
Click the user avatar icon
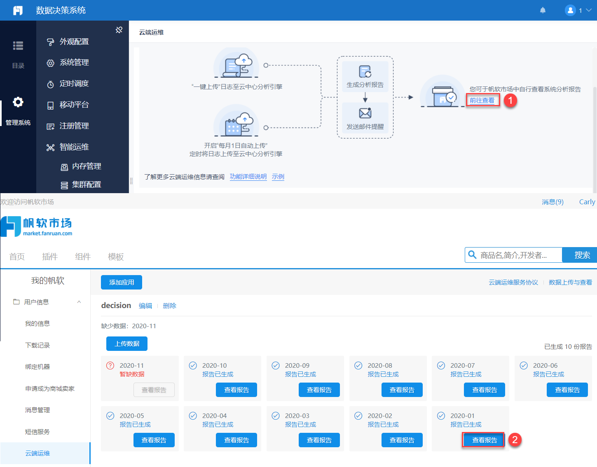click(570, 10)
